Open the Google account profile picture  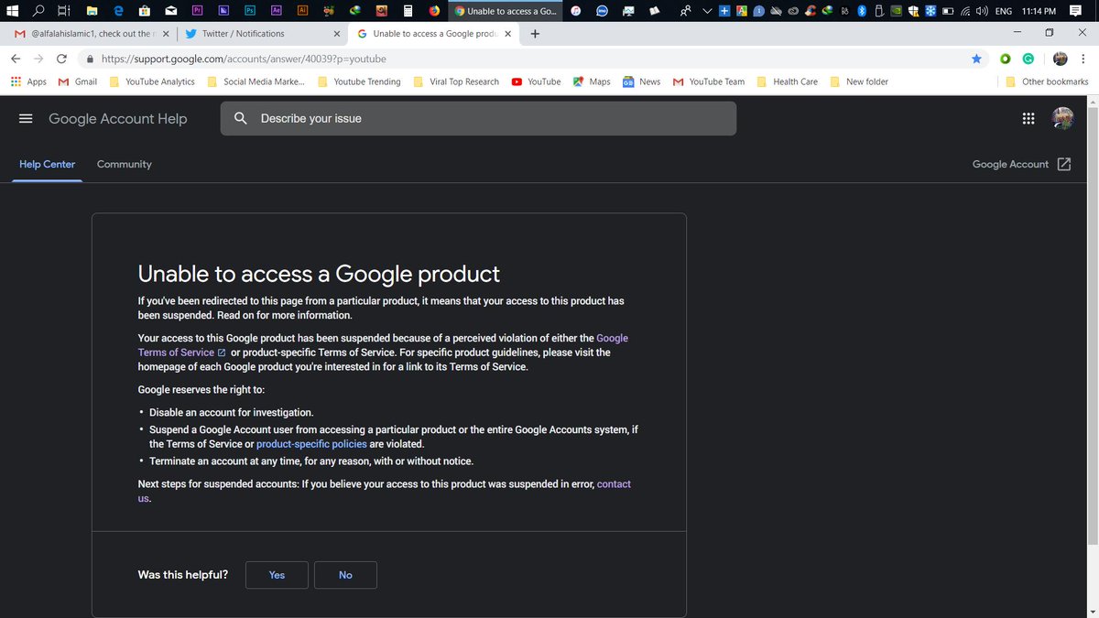coord(1063,119)
